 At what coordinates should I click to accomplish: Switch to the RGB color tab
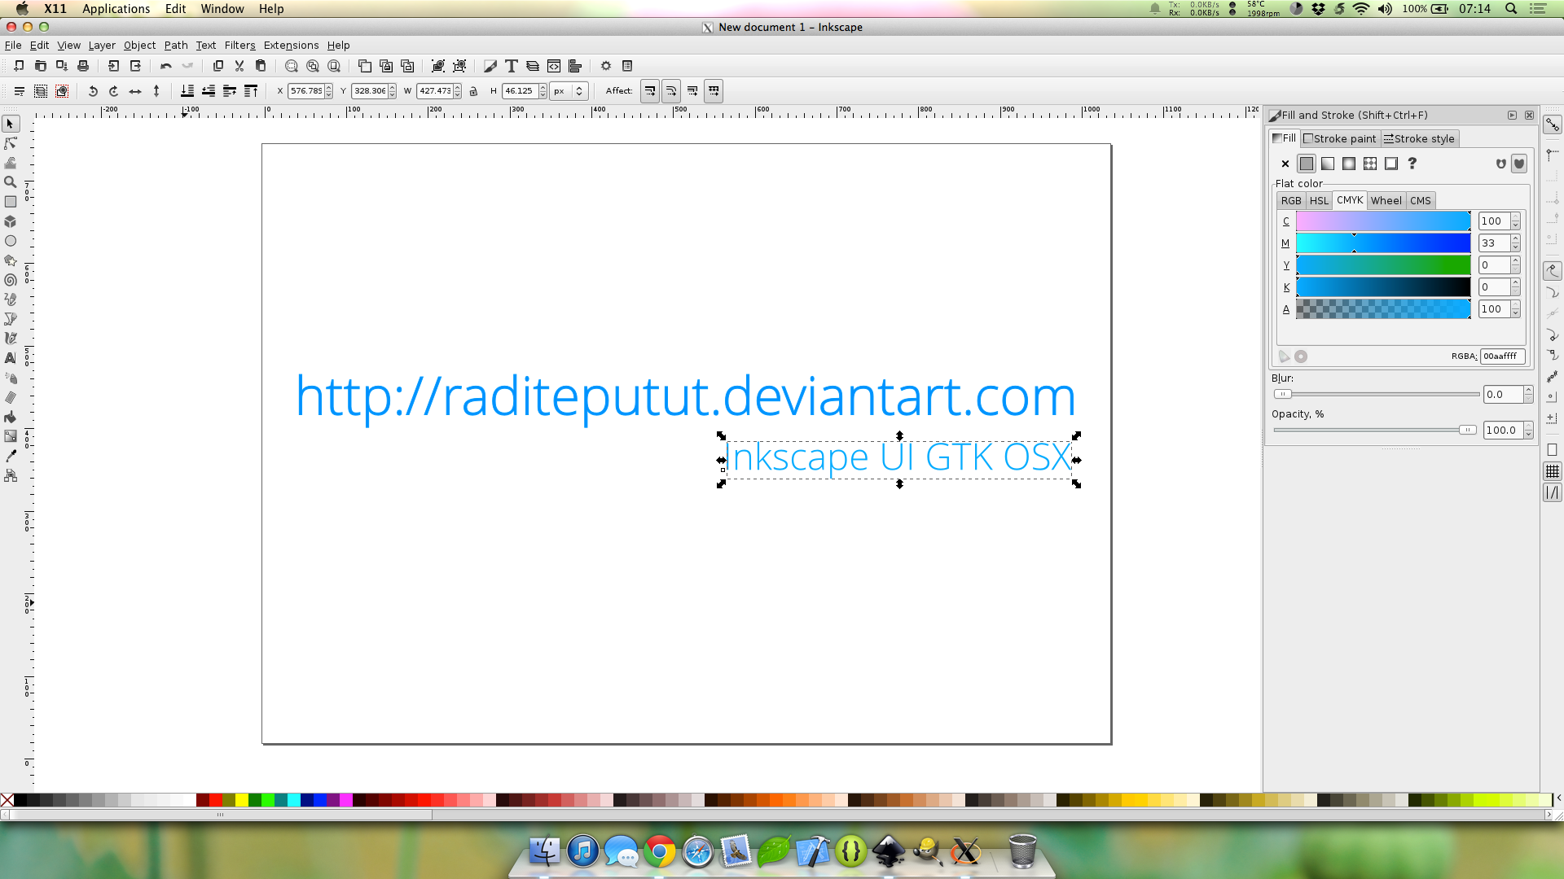click(x=1291, y=200)
